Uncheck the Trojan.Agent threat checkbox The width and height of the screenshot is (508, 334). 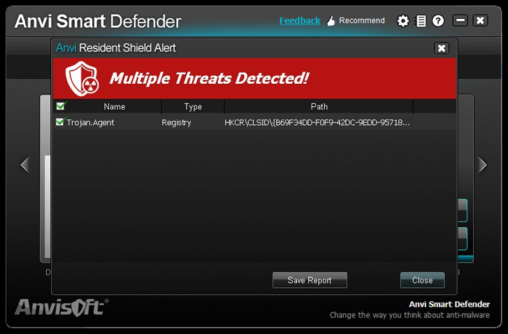point(61,122)
